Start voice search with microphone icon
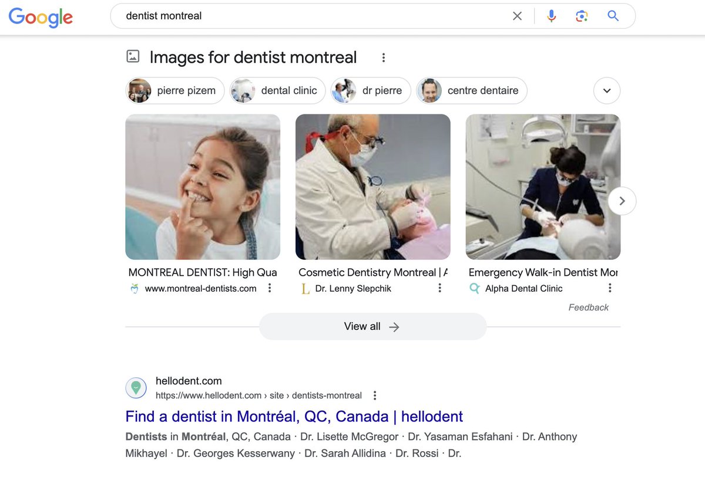The width and height of the screenshot is (705, 477). click(551, 16)
